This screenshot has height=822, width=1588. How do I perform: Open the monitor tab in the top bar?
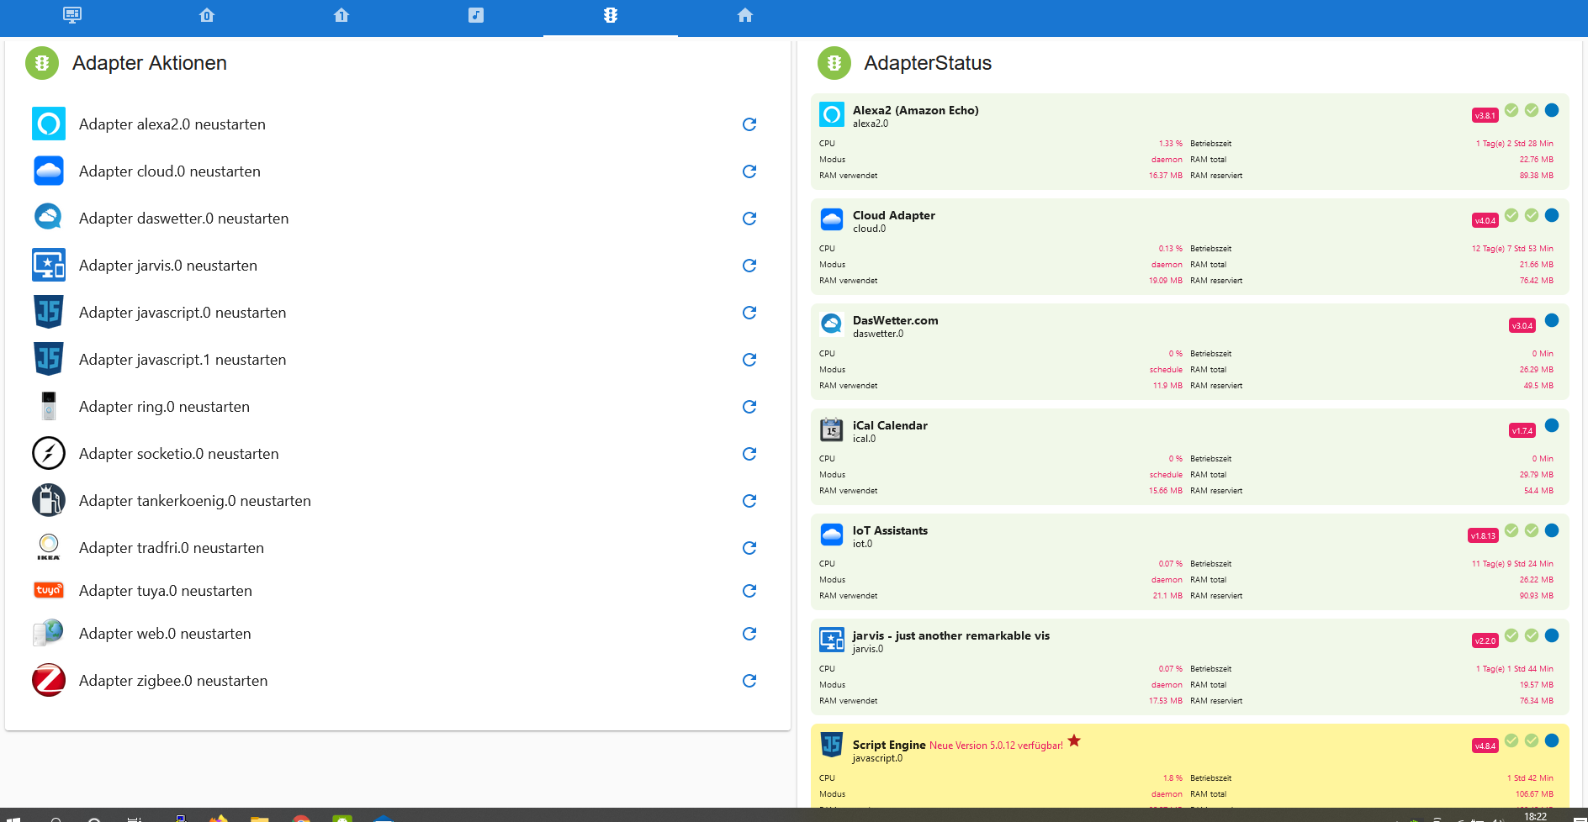72,15
